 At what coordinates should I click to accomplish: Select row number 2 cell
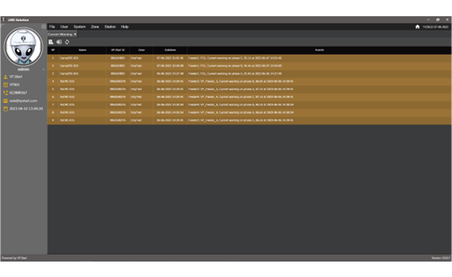52,66
